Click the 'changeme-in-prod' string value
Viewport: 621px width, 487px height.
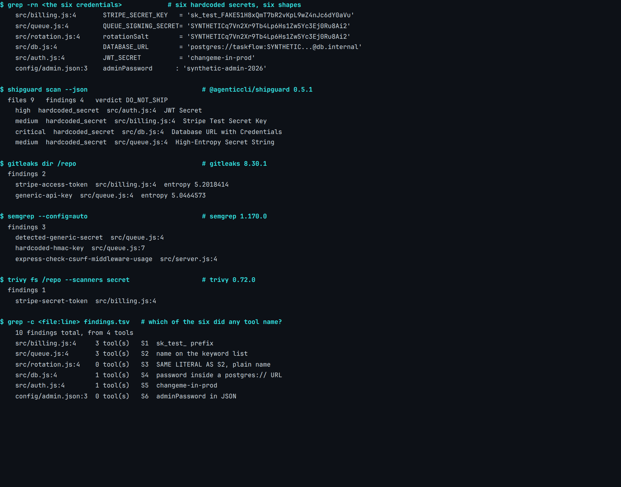click(221, 58)
